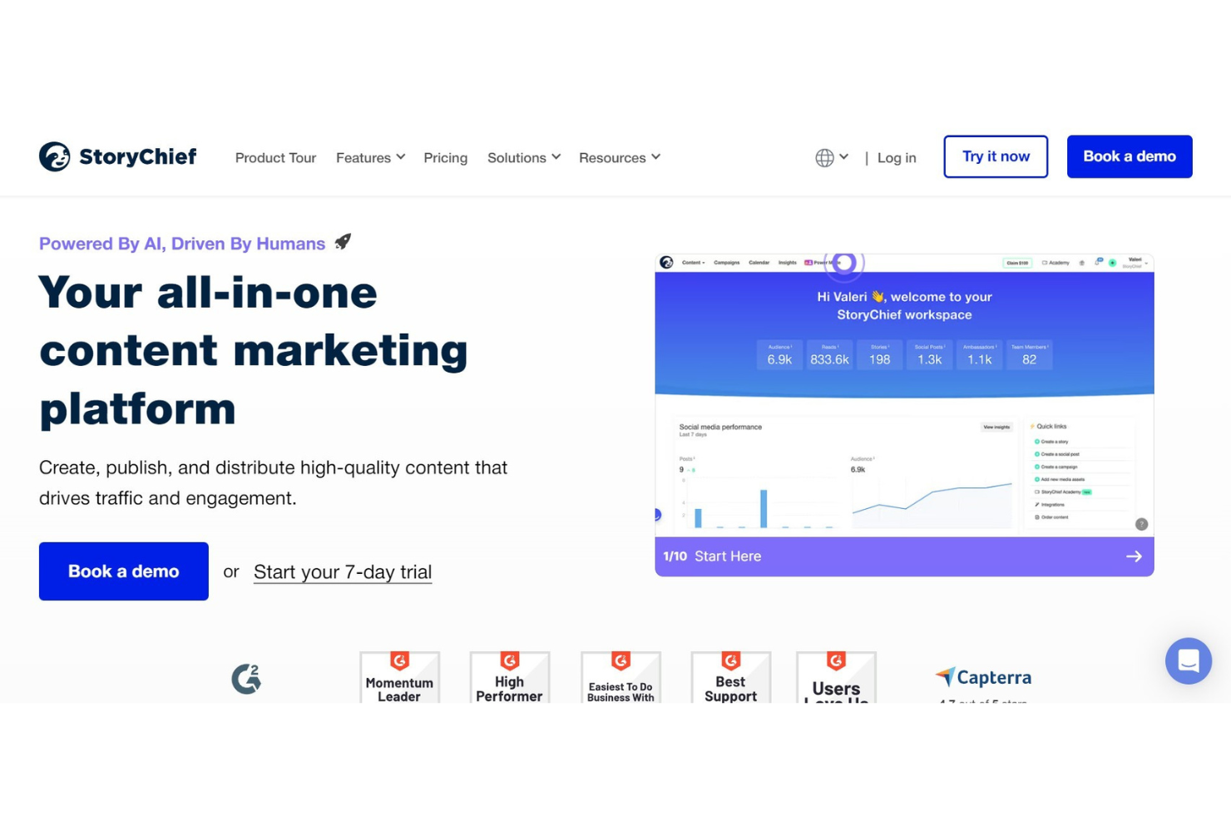Open the Valeri account dropdown in demo preview
This screenshot has width=1231, height=821.
pyautogui.click(x=1136, y=263)
